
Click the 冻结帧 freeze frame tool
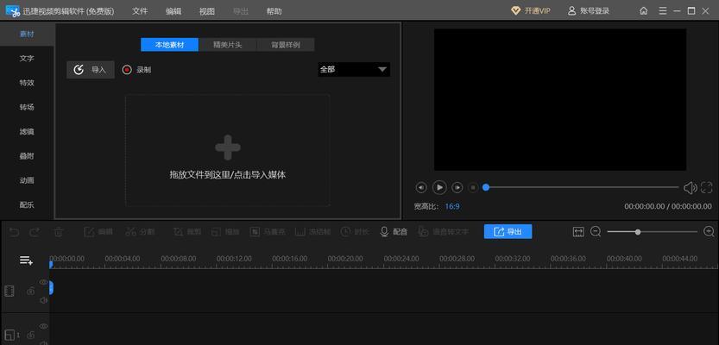click(x=312, y=232)
